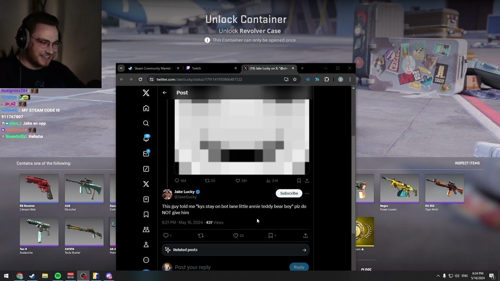Click Jake Lucky's avatar picture
Viewport: 500px width, 281px height.
tap(167, 194)
